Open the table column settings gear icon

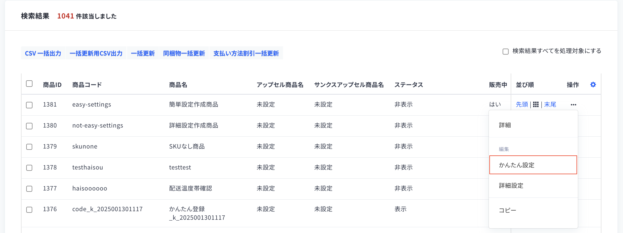593,84
